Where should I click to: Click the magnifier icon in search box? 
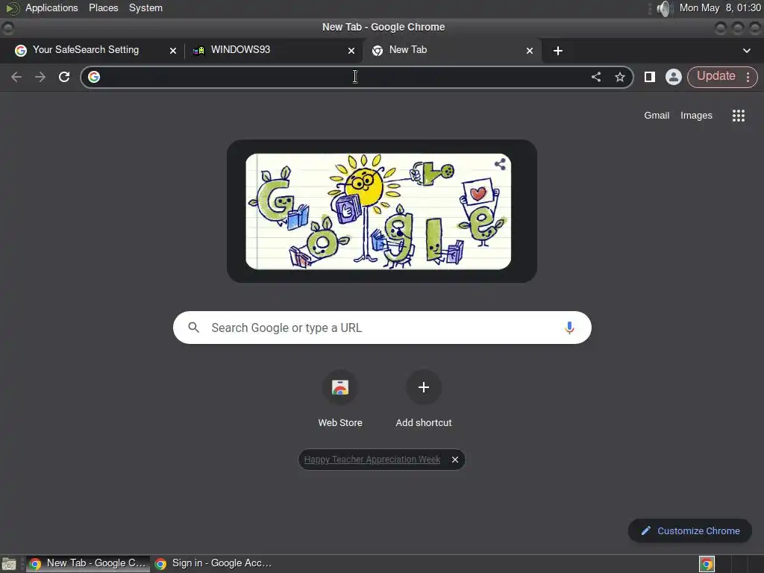[193, 328]
